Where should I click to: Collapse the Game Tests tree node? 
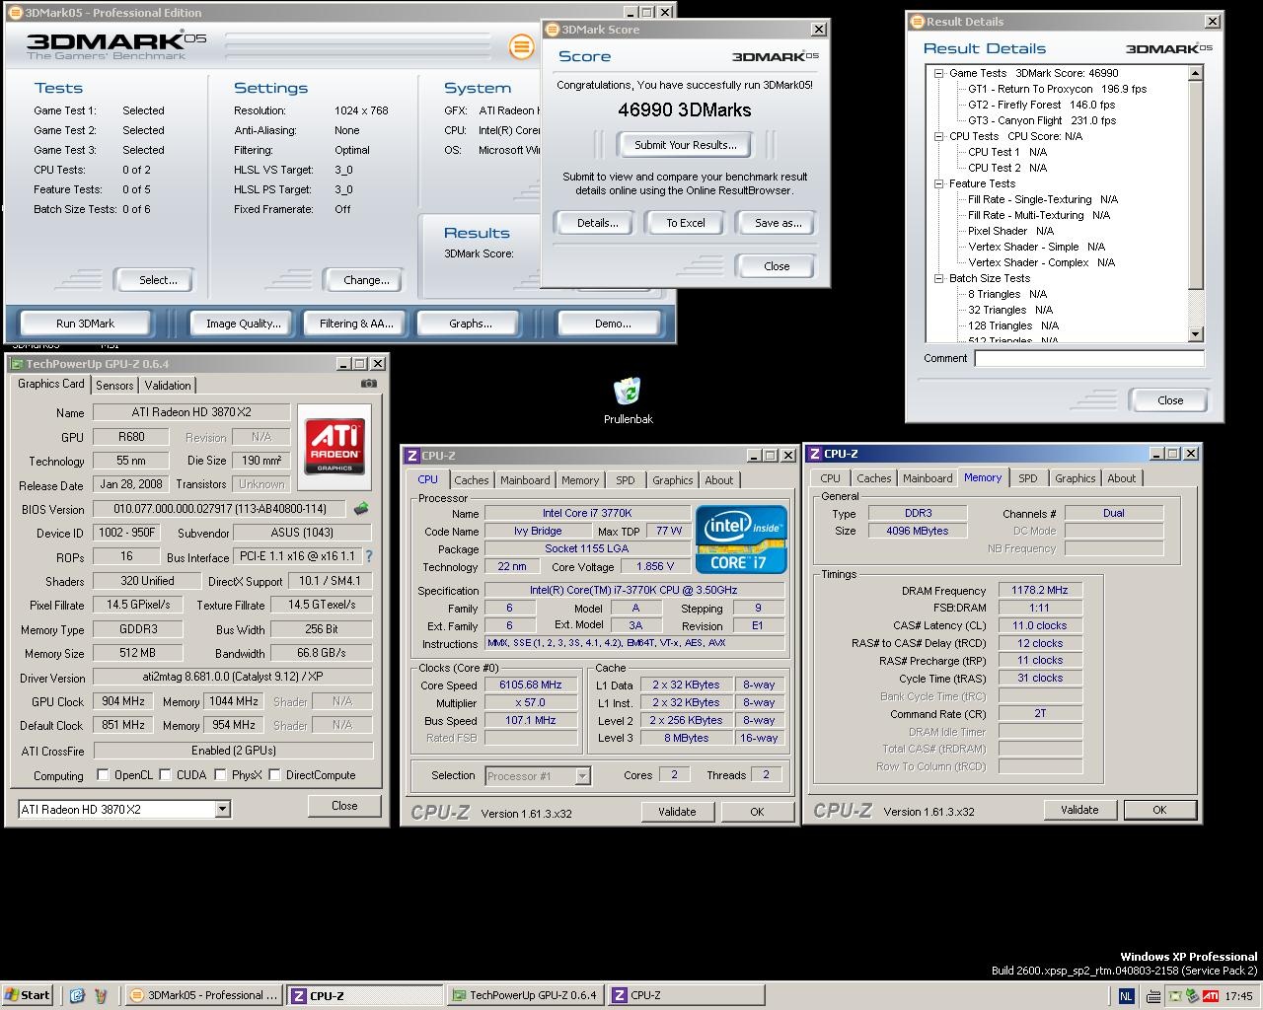click(x=939, y=73)
